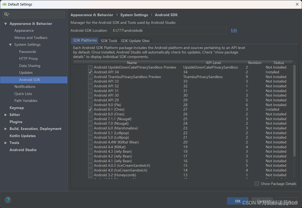
Task: Click the SDK list vertical scrollbar
Action: 294,111
